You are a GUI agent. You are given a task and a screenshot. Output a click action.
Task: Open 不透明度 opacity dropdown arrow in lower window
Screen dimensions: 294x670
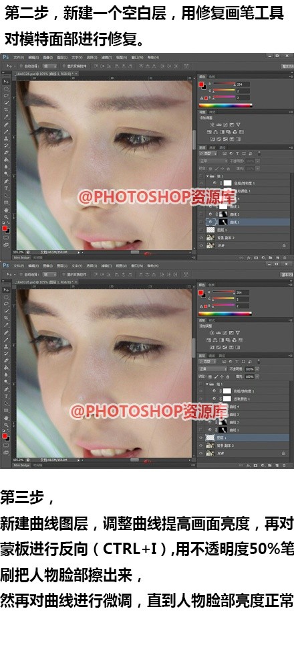point(257,368)
